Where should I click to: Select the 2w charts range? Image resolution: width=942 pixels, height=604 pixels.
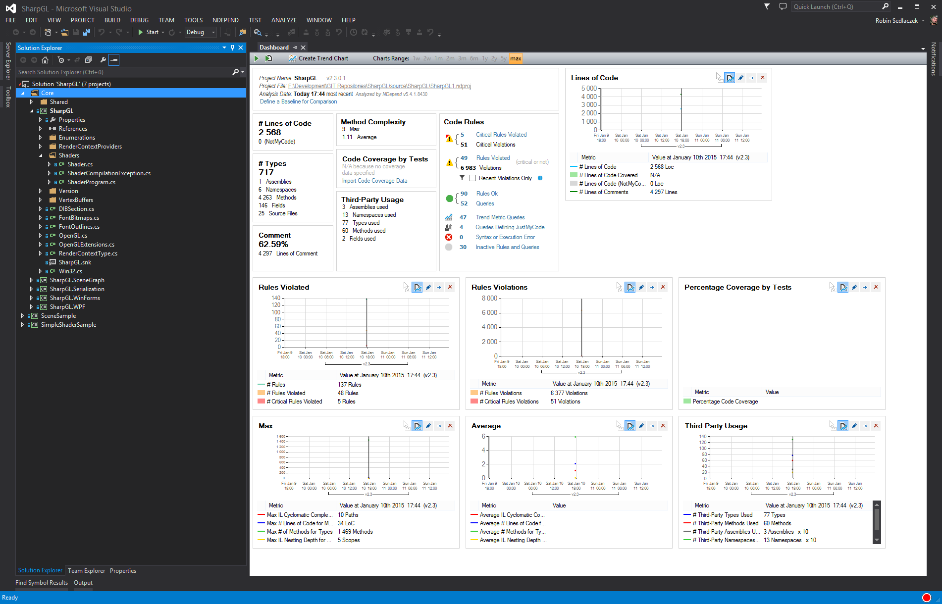[427, 58]
